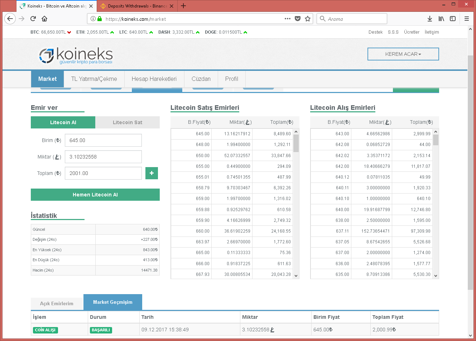Viewport: 476px width, 341px height.
Task: Click the Toplam total input field
Action: pyautogui.click(x=103, y=173)
